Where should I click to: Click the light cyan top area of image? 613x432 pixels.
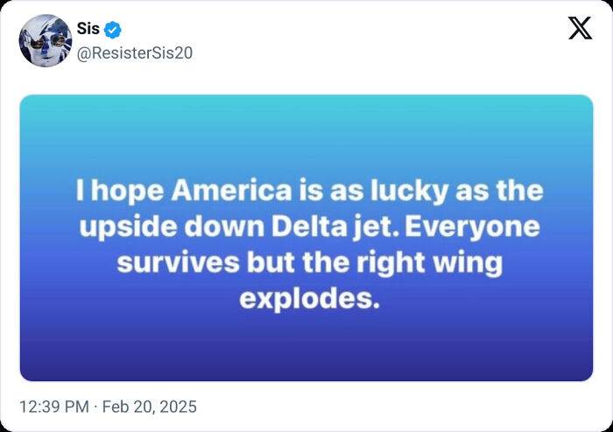(306, 118)
